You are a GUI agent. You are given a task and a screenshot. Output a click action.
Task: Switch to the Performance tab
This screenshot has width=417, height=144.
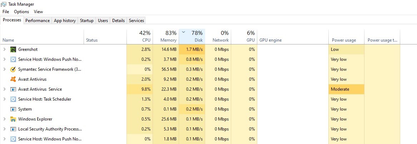click(x=38, y=21)
